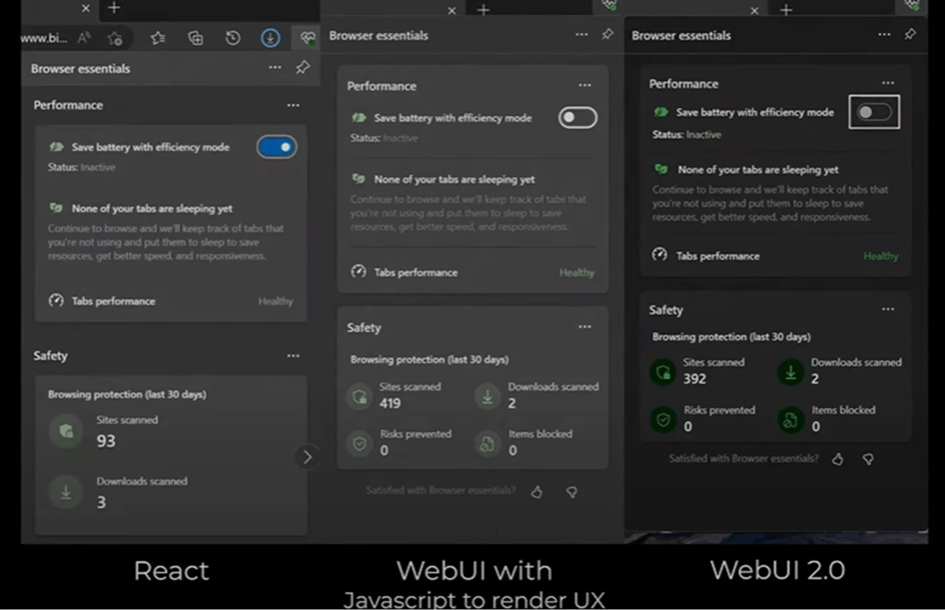Image resolution: width=945 pixels, height=610 pixels.
Task: Open Performance more options in middle WebUI panel
Action: tap(585, 85)
